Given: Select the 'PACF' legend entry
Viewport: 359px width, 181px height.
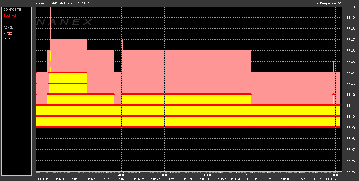Looking at the screenshot, I should [7, 38].
